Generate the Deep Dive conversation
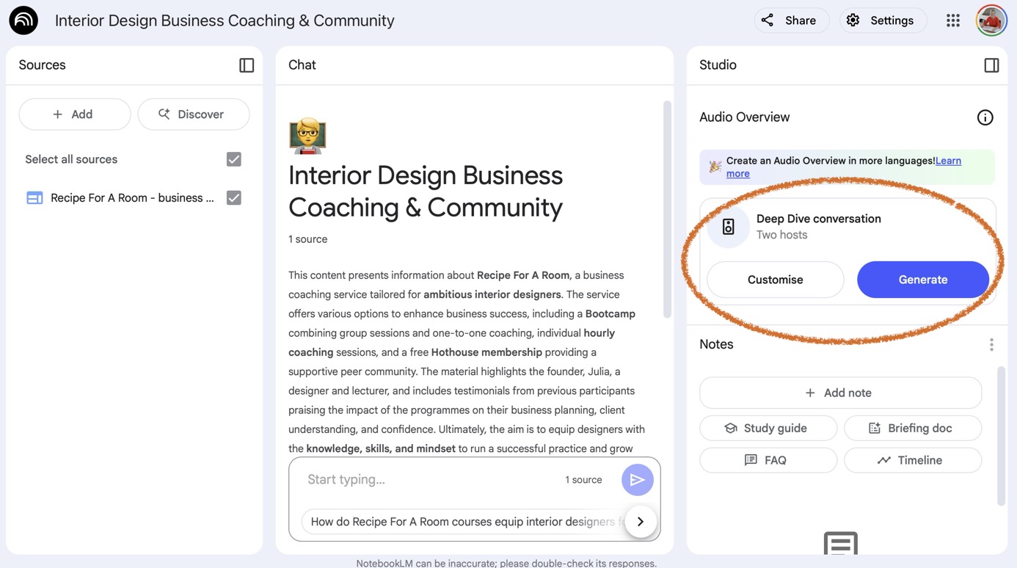This screenshot has width=1017, height=568. [922, 280]
